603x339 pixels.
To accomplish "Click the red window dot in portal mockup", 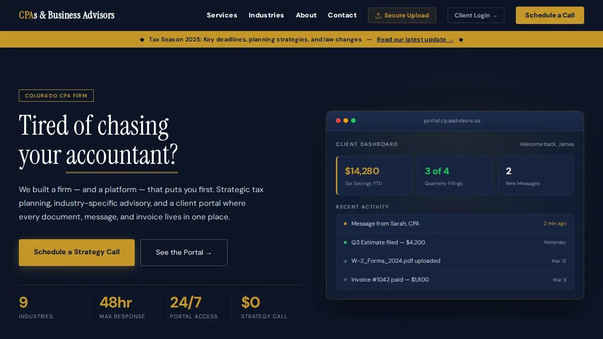I will coord(338,121).
